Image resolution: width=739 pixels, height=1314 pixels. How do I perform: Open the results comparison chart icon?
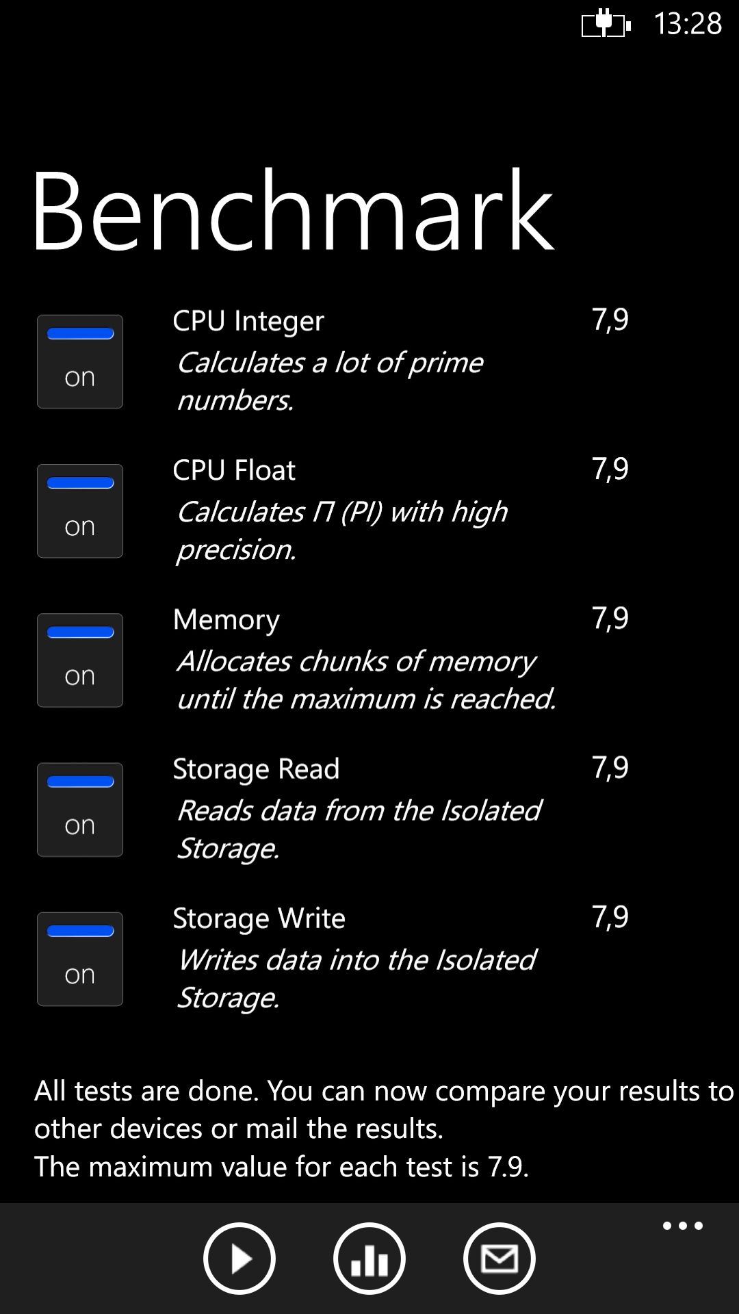(369, 1259)
